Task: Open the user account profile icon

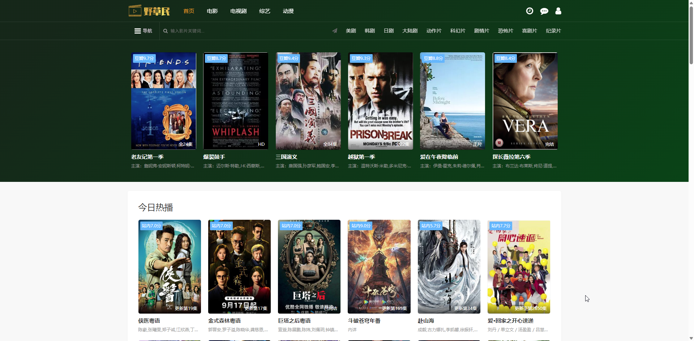Action: point(558,11)
